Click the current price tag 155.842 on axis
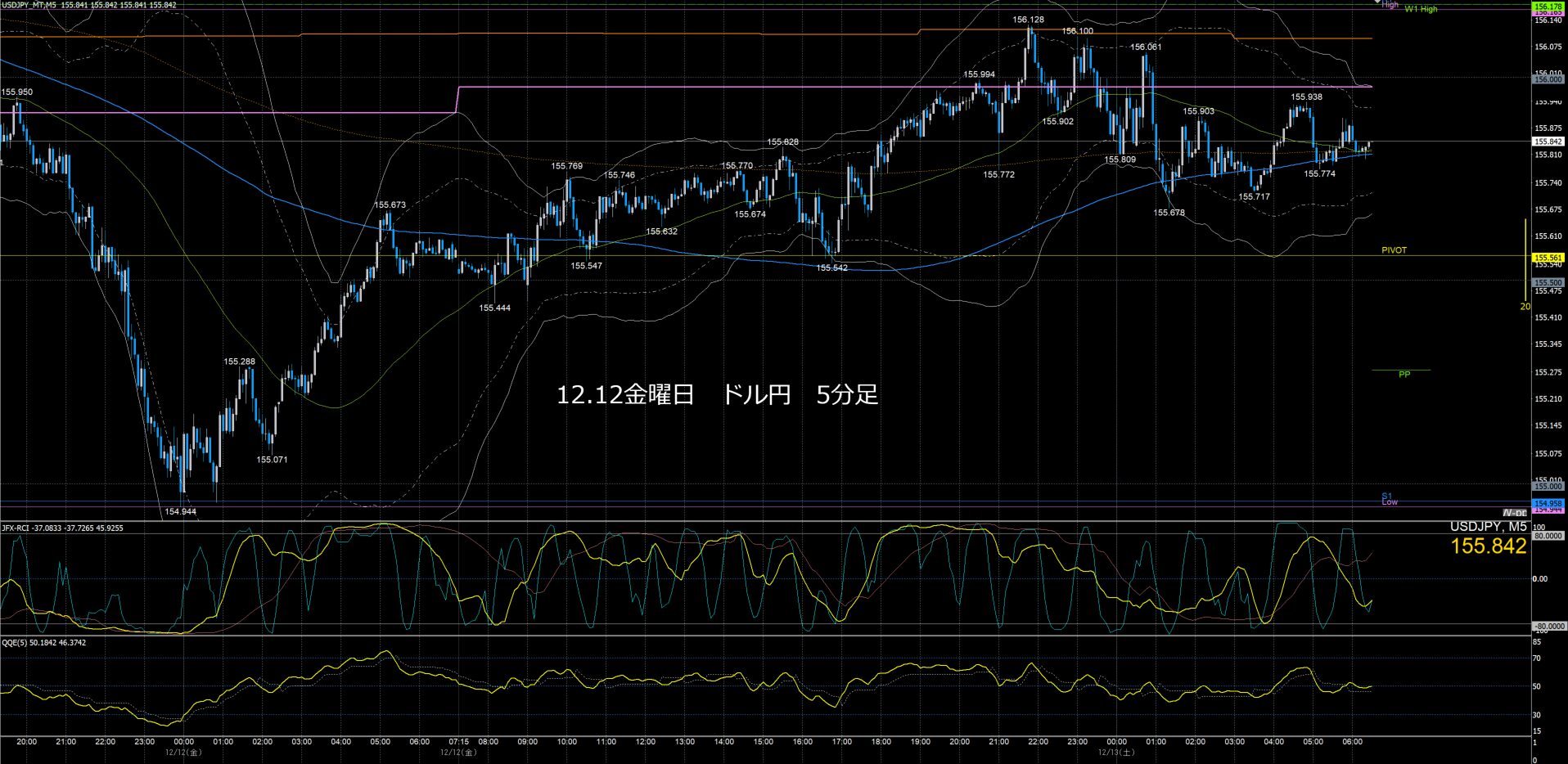 click(1548, 142)
